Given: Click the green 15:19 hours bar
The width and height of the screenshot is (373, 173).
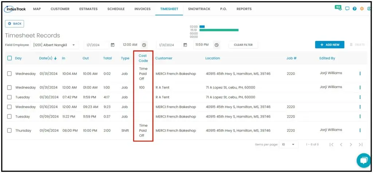Looking at the screenshot, I should point(219,30).
